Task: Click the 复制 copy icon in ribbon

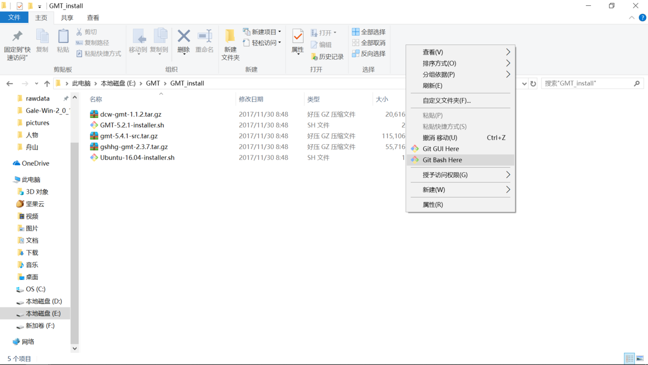Action: [42, 36]
